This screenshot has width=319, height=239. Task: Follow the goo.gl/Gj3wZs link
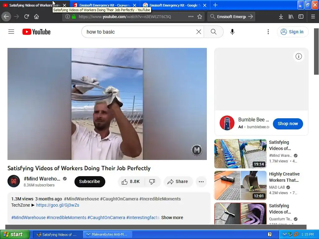[58, 205]
